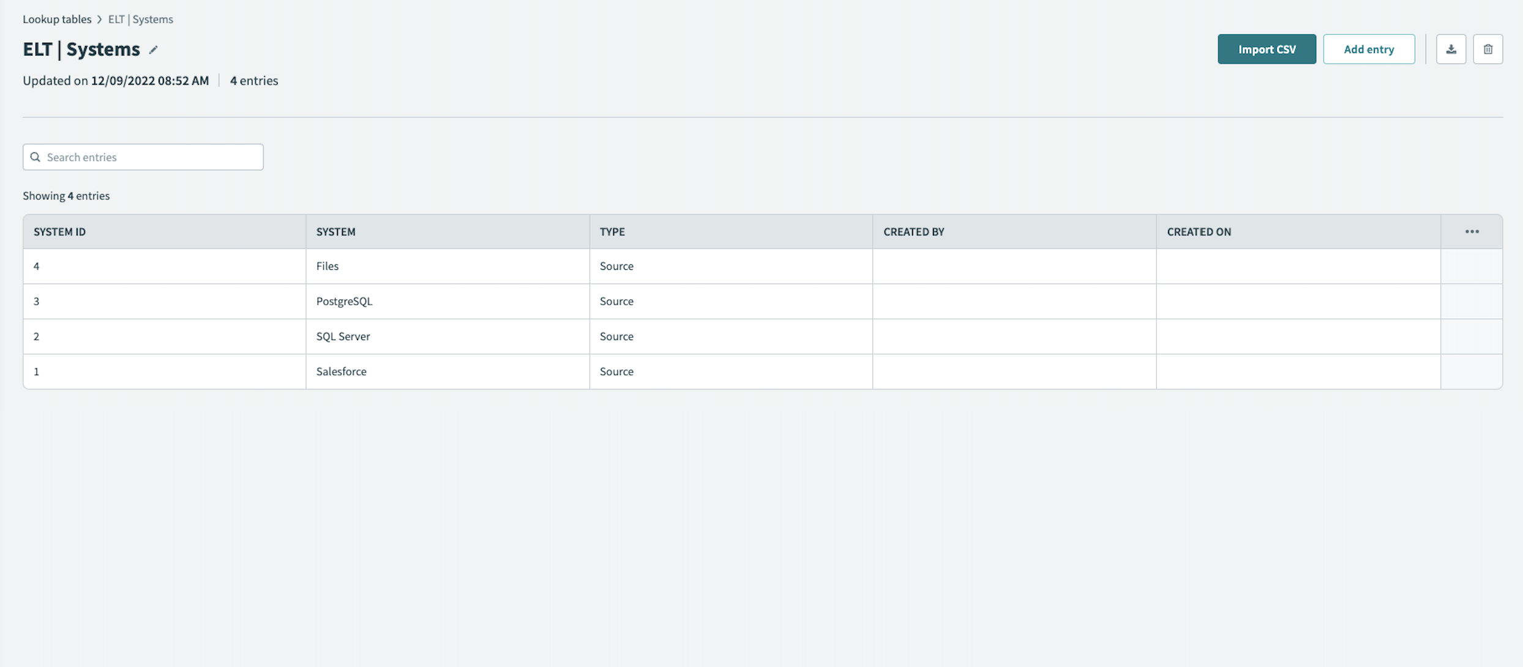Click the search magnifier icon
The image size is (1523, 667).
click(36, 157)
